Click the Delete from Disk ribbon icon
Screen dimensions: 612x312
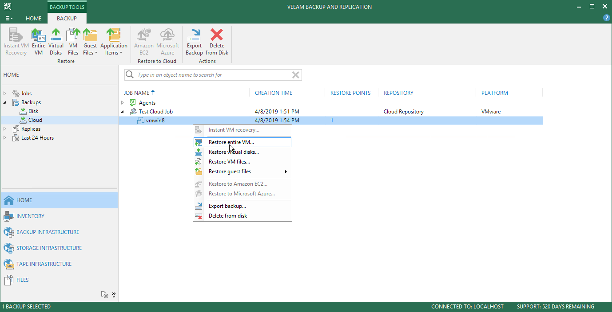tap(217, 42)
